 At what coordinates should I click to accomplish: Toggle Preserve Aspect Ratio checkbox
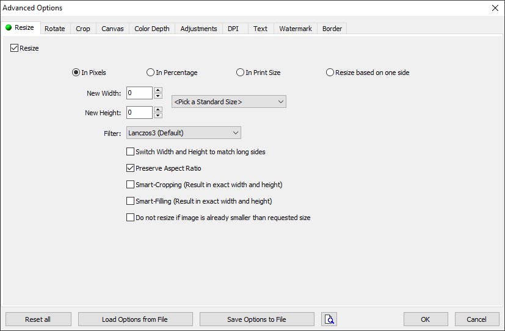(130, 168)
